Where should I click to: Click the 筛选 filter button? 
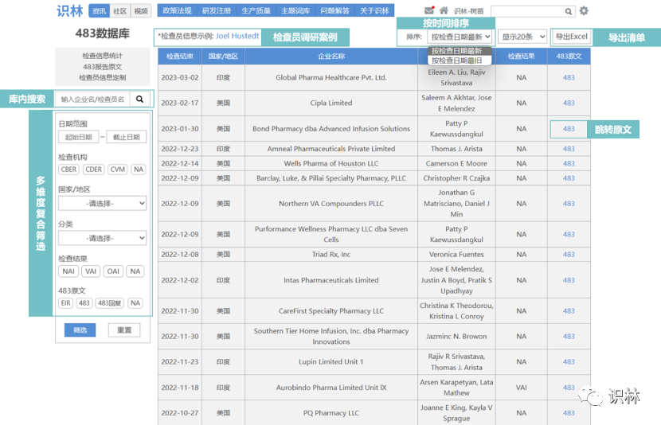pos(80,330)
